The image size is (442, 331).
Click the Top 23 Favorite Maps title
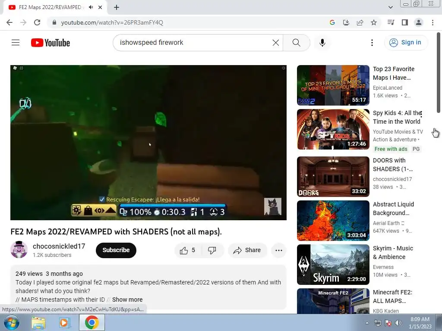click(394, 73)
